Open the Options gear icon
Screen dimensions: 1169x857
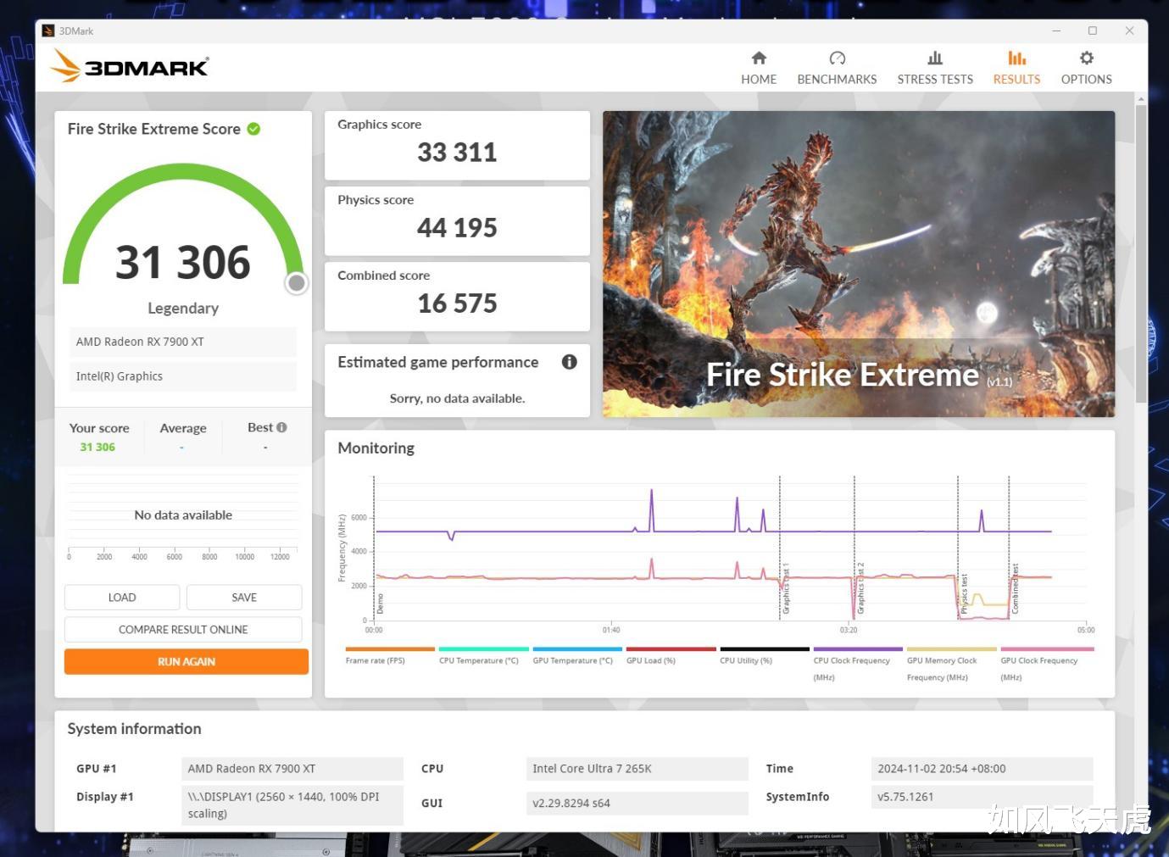[x=1086, y=58]
